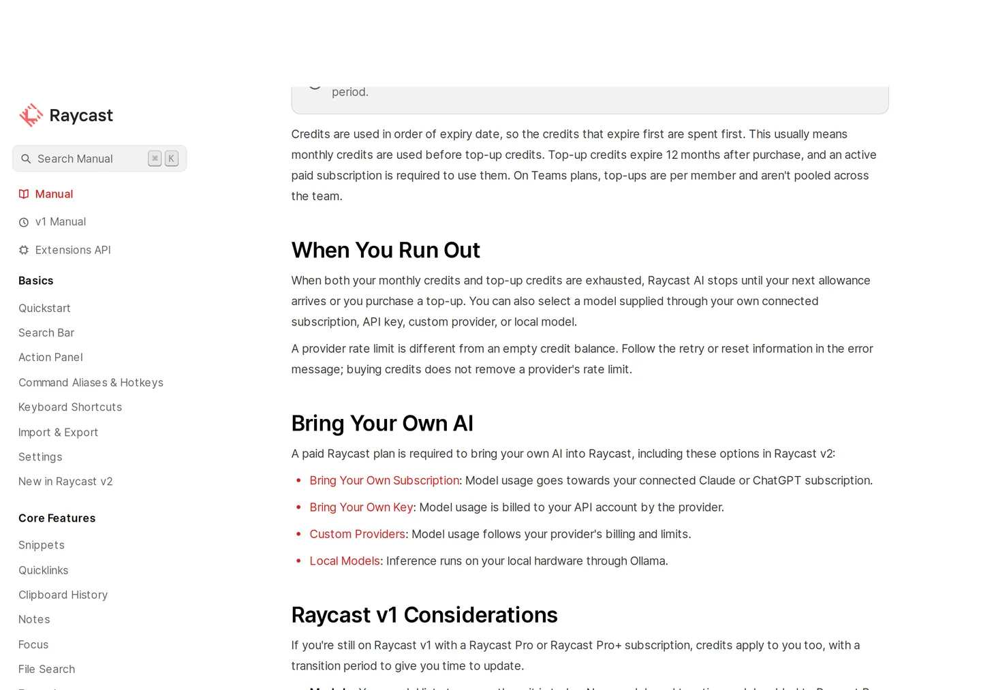Open New in Raycast v2 page
This screenshot has width=981, height=690.
[x=65, y=481]
